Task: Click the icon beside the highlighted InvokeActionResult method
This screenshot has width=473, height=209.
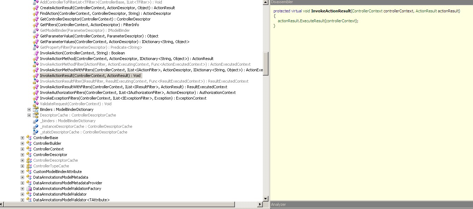Action: click(x=35, y=76)
